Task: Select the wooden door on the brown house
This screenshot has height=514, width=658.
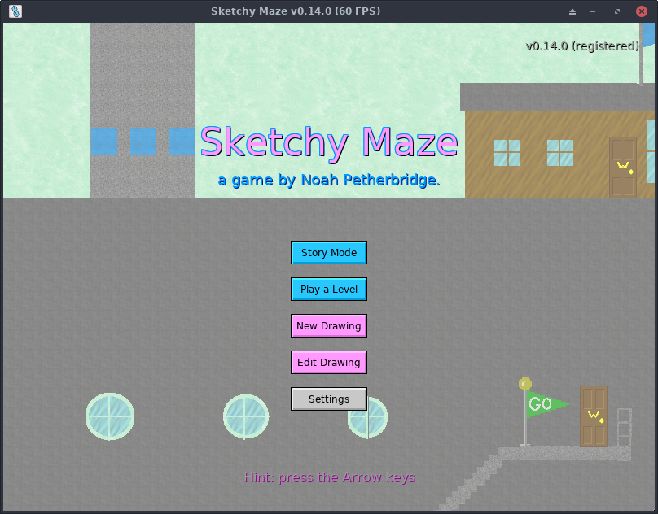Action: (x=623, y=167)
